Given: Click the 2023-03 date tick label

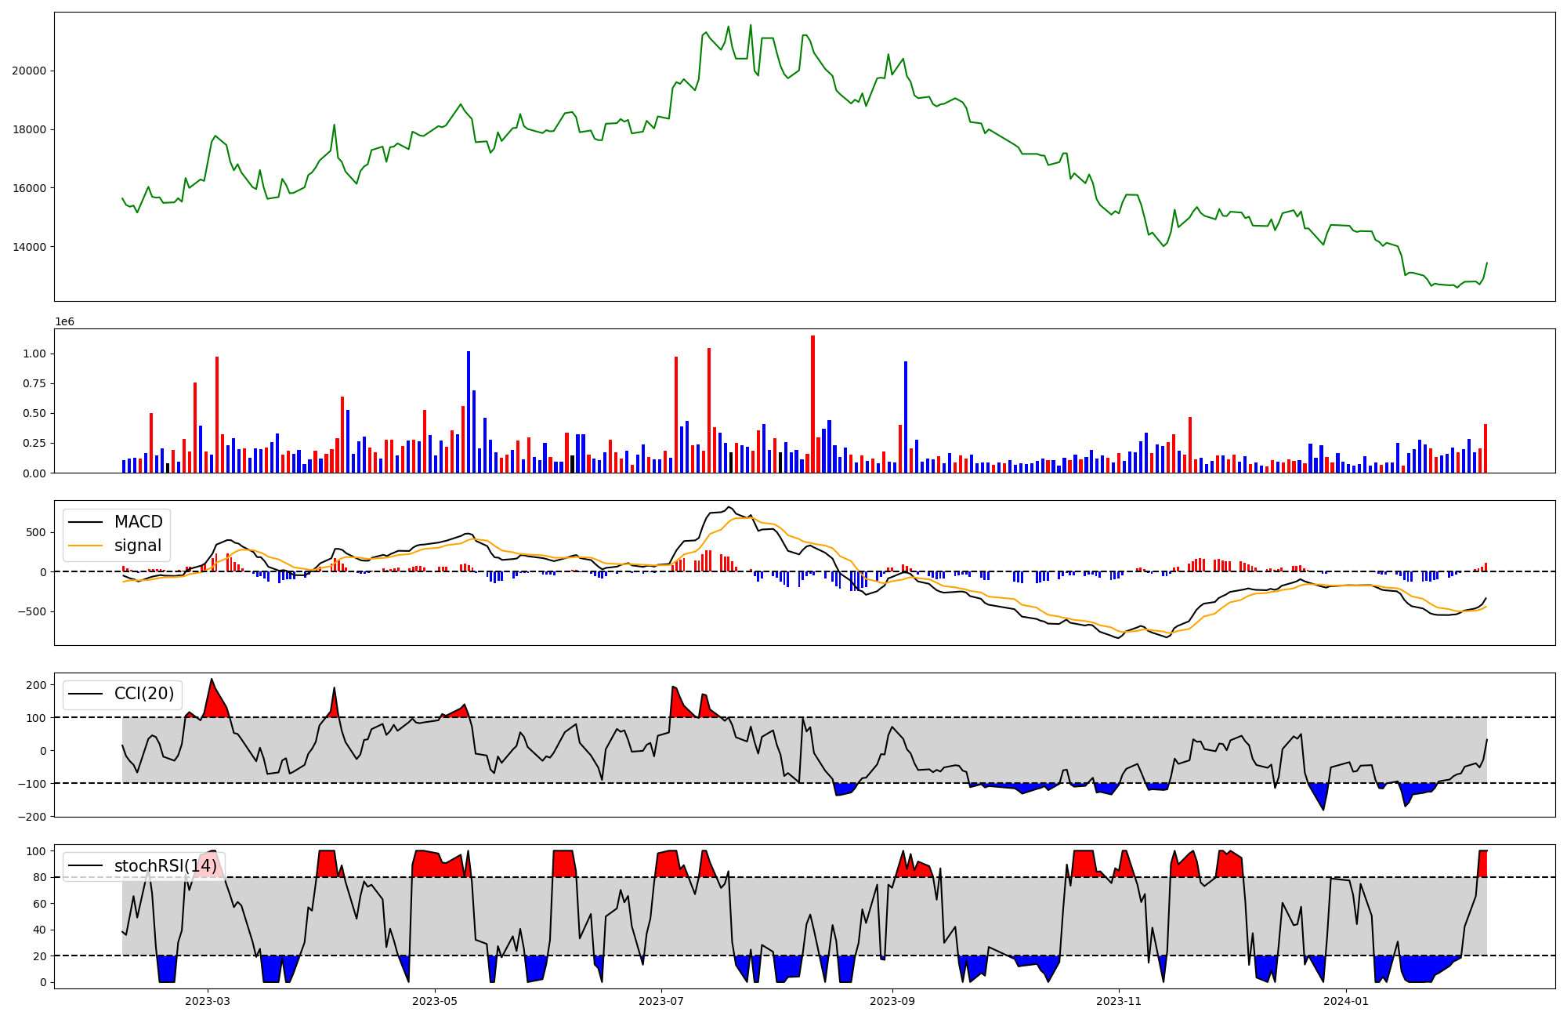Looking at the screenshot, I should [208, 1001].
